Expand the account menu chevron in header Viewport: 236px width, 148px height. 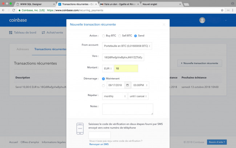point(226,20)
